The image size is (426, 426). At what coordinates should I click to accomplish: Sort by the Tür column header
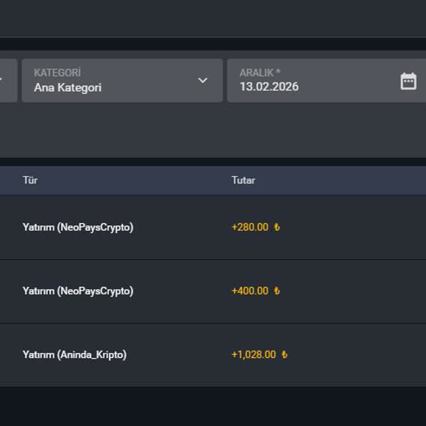coord(30,180)
